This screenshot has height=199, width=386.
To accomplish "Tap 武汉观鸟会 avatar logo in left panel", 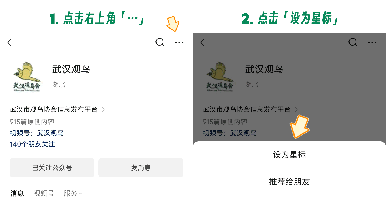I will (x=26, y=77).
